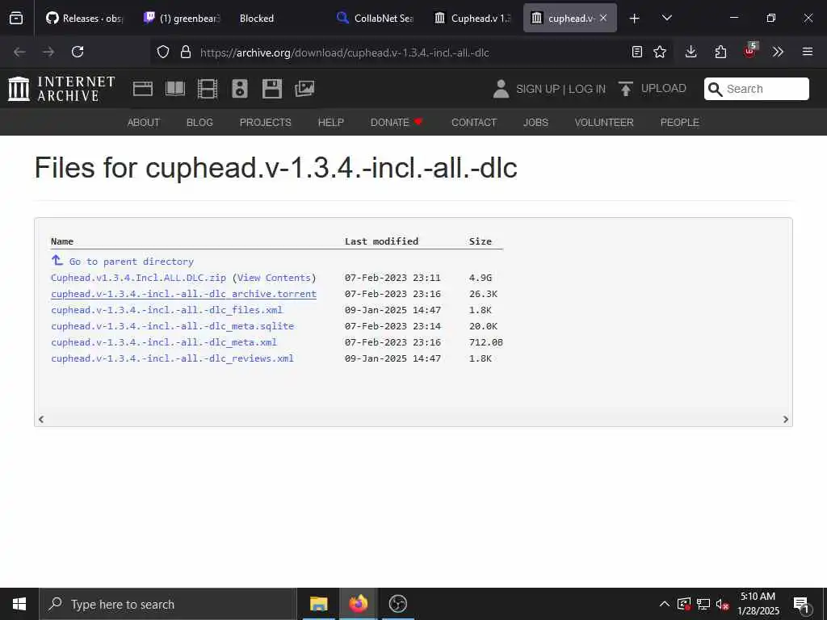Open the ABOUT menu item
Image resolution: width=827 pixels, height=620 pixels.
(x=144, y=123)
